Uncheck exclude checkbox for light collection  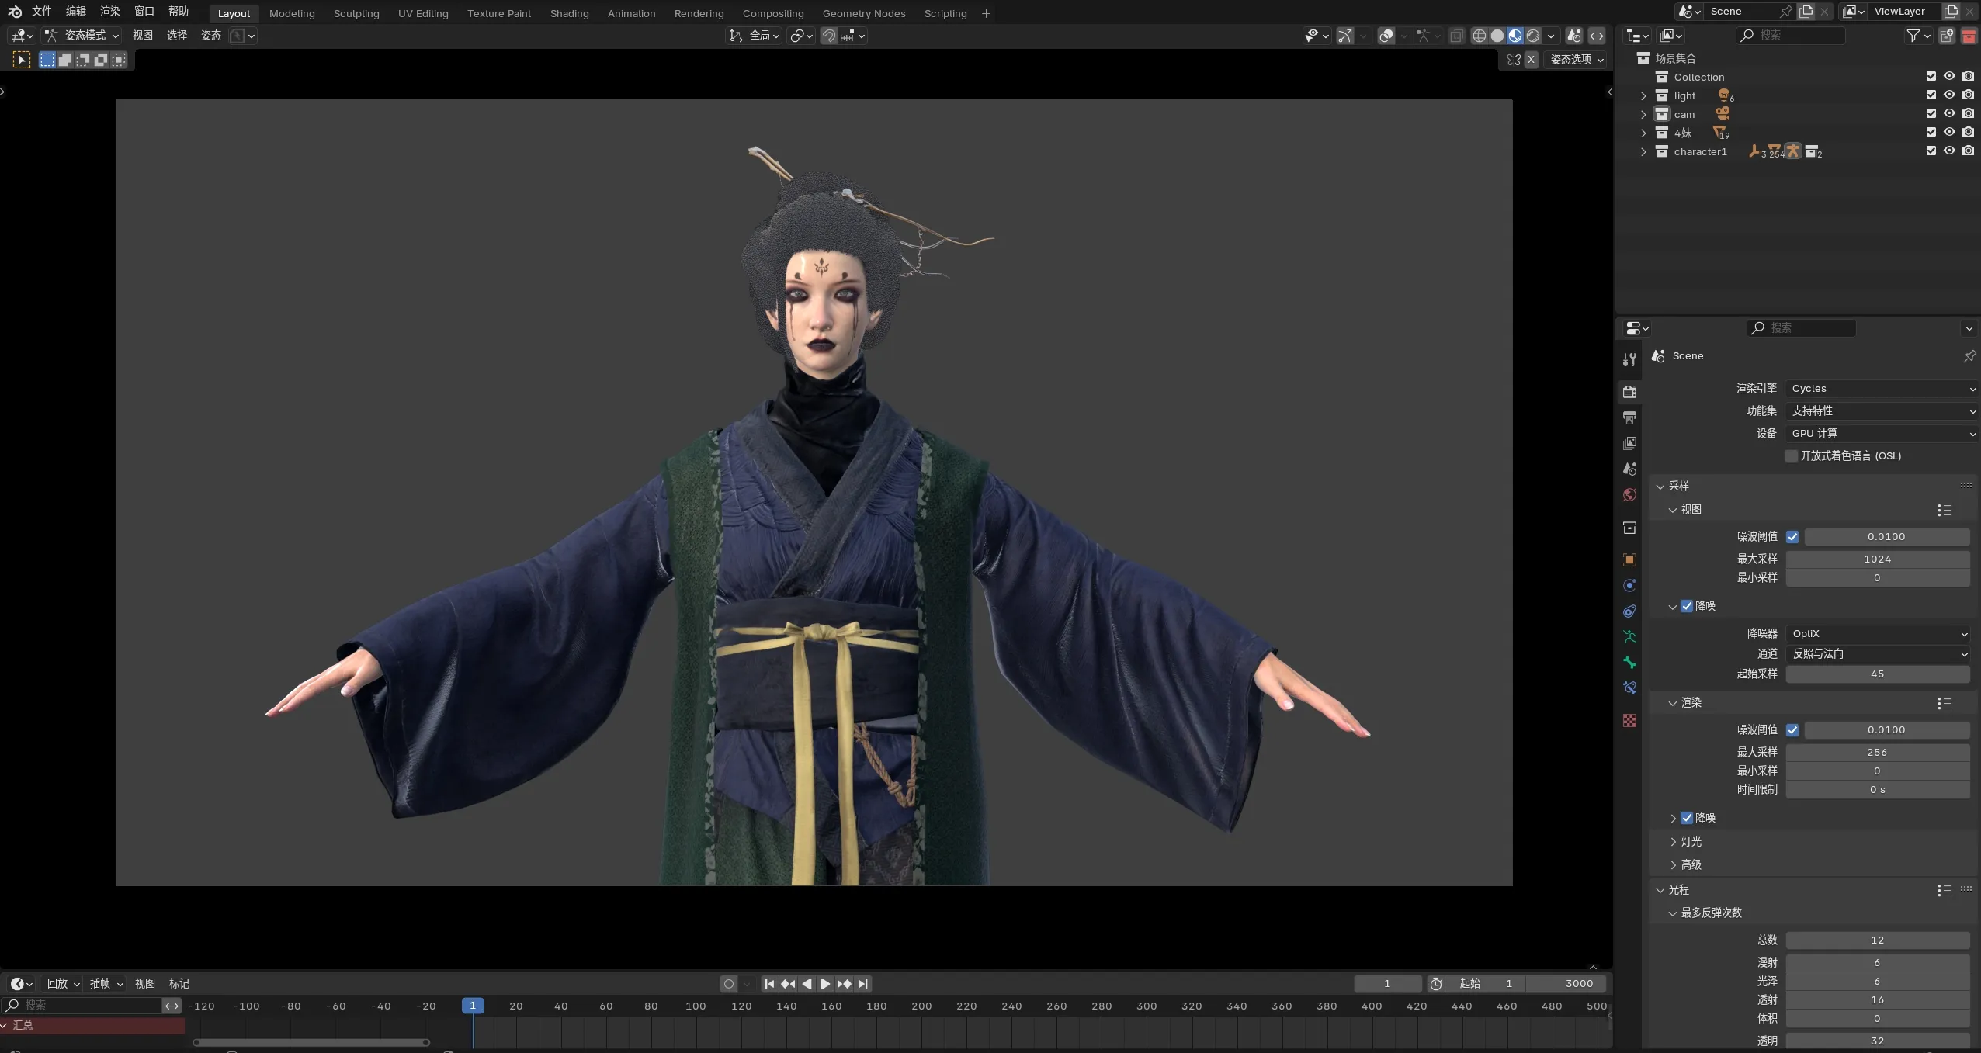click(1931, 95)
